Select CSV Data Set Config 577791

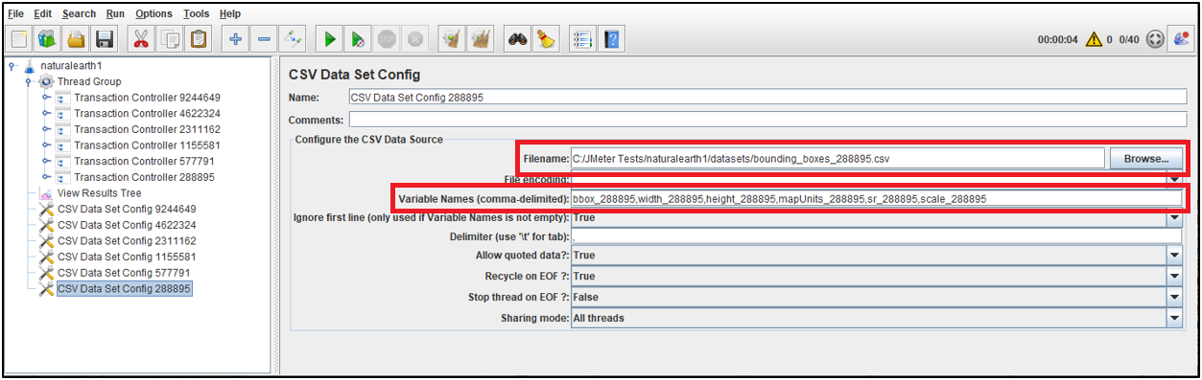(x=124, y=273)
